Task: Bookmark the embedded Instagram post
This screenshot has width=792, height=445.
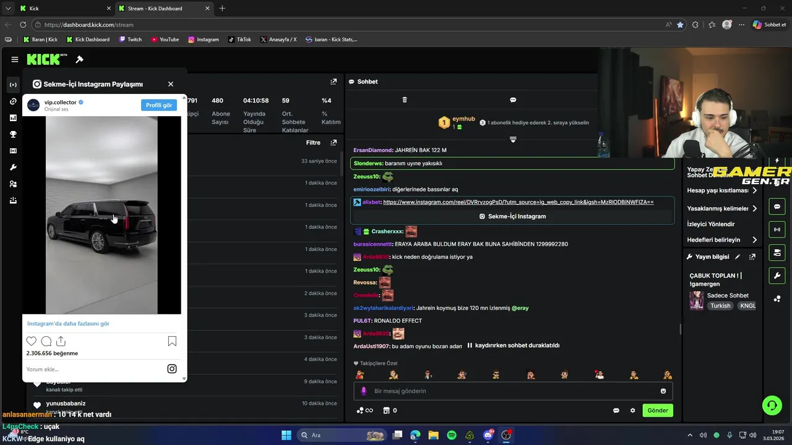Action: (172, 341)
